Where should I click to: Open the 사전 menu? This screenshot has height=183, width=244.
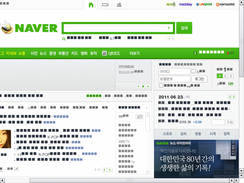pyautogui.click(x=34, y=53)
